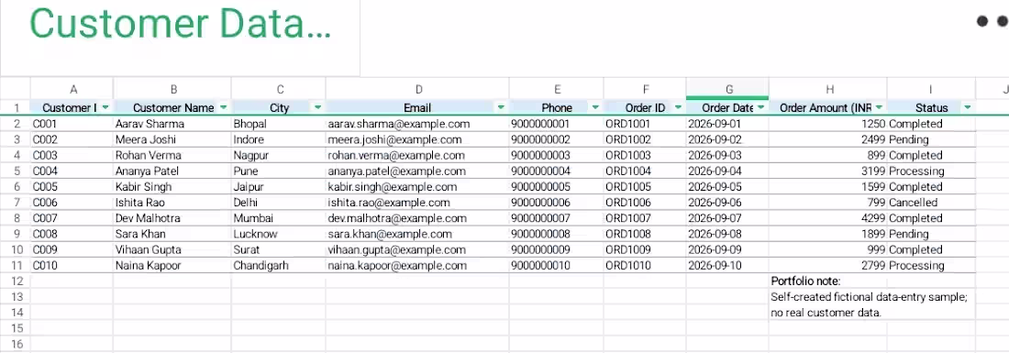Screen dimensions: 1009x353
Task: Click cell containing Aarav Sharma
Action: (172, 124)
